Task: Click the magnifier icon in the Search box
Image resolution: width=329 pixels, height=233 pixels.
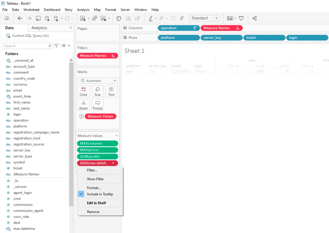Action: [x=50, y=46]
